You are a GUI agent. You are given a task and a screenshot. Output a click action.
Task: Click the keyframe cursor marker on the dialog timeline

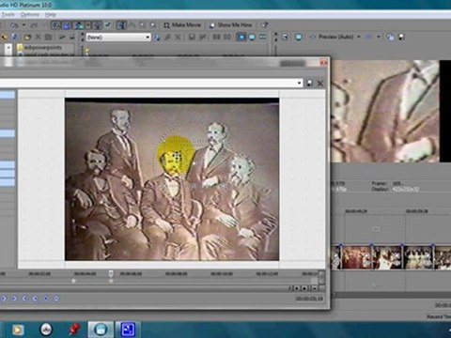111,274
